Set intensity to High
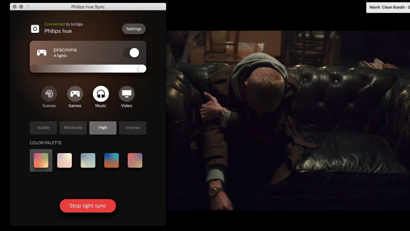 (x=103, y=128)
